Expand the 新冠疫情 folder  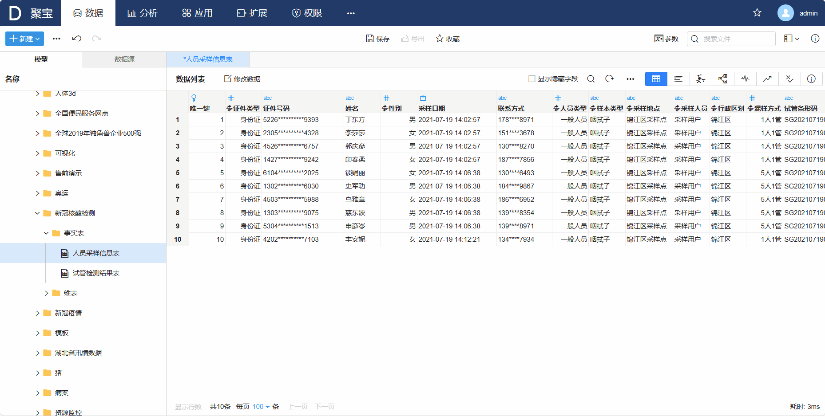click(37, 313)
